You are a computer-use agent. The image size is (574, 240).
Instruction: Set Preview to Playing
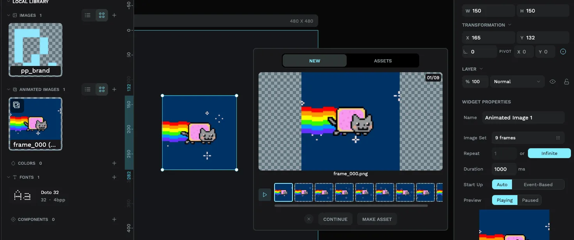[x=505, y=200]
